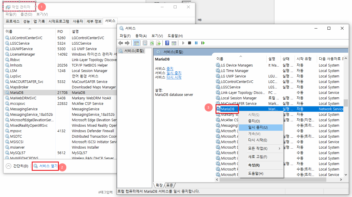Click gear icon beside McAfee CS service
The height and width of the screenshot is (197, 352).
pyautogui.click(x=218, y=120)
